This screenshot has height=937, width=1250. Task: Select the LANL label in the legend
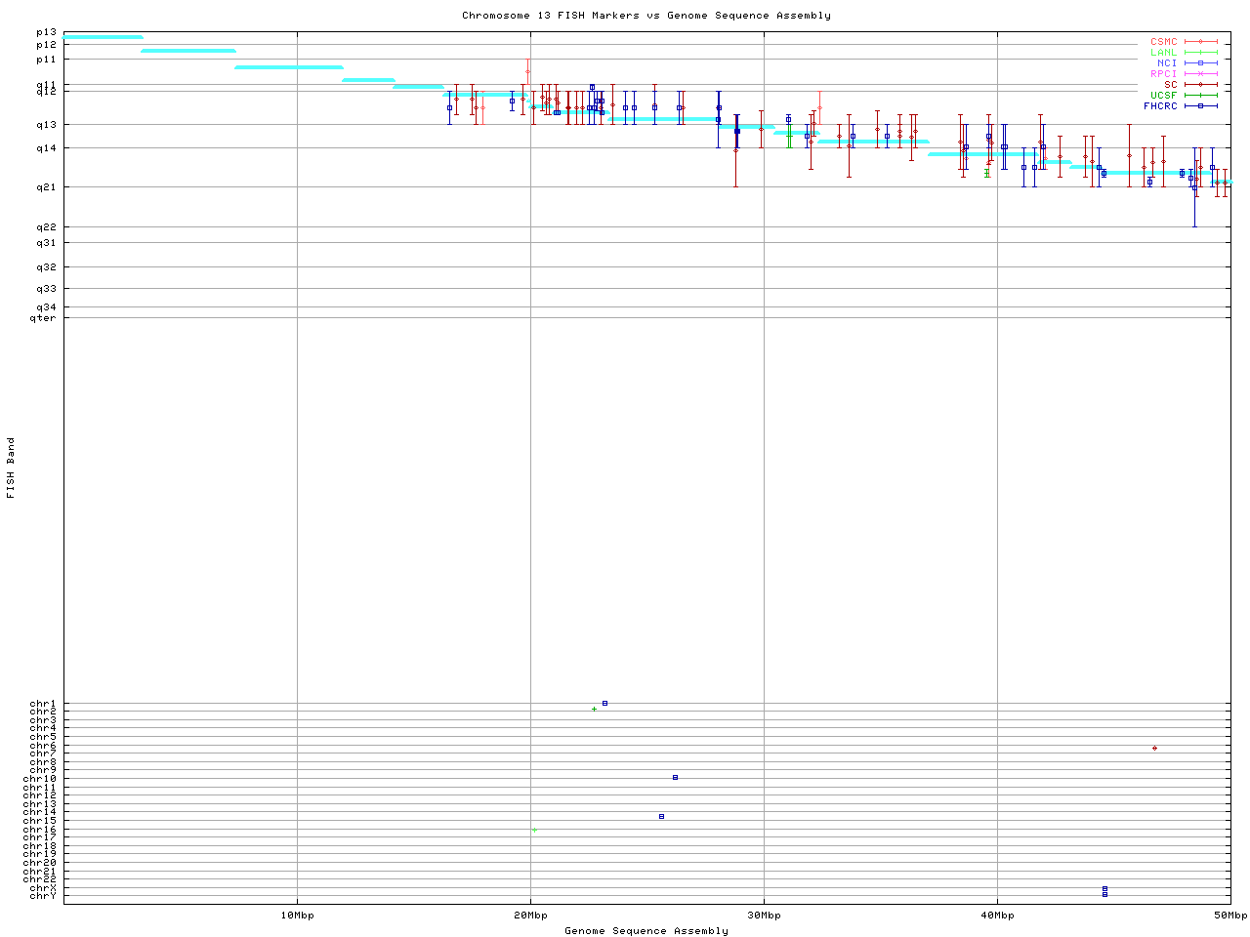click(1163, 53)
